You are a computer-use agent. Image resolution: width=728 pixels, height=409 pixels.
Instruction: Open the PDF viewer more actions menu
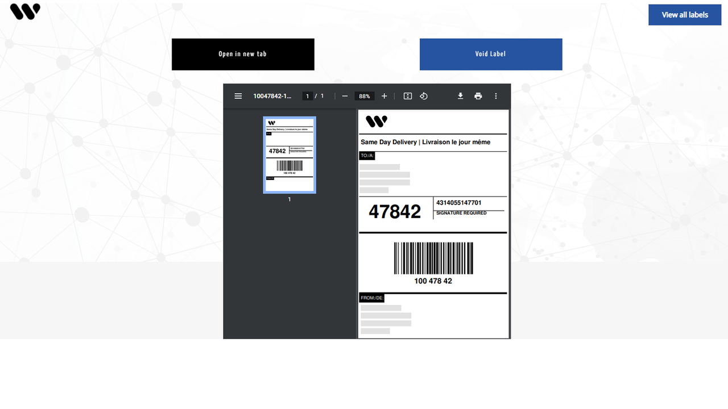pyautogui.click(x=496, y=96)
